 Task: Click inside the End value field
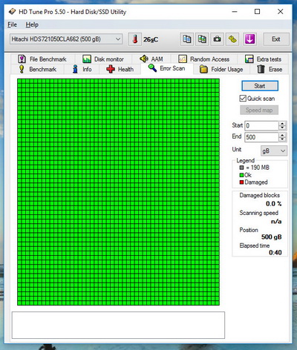click(x=261, y=137)
